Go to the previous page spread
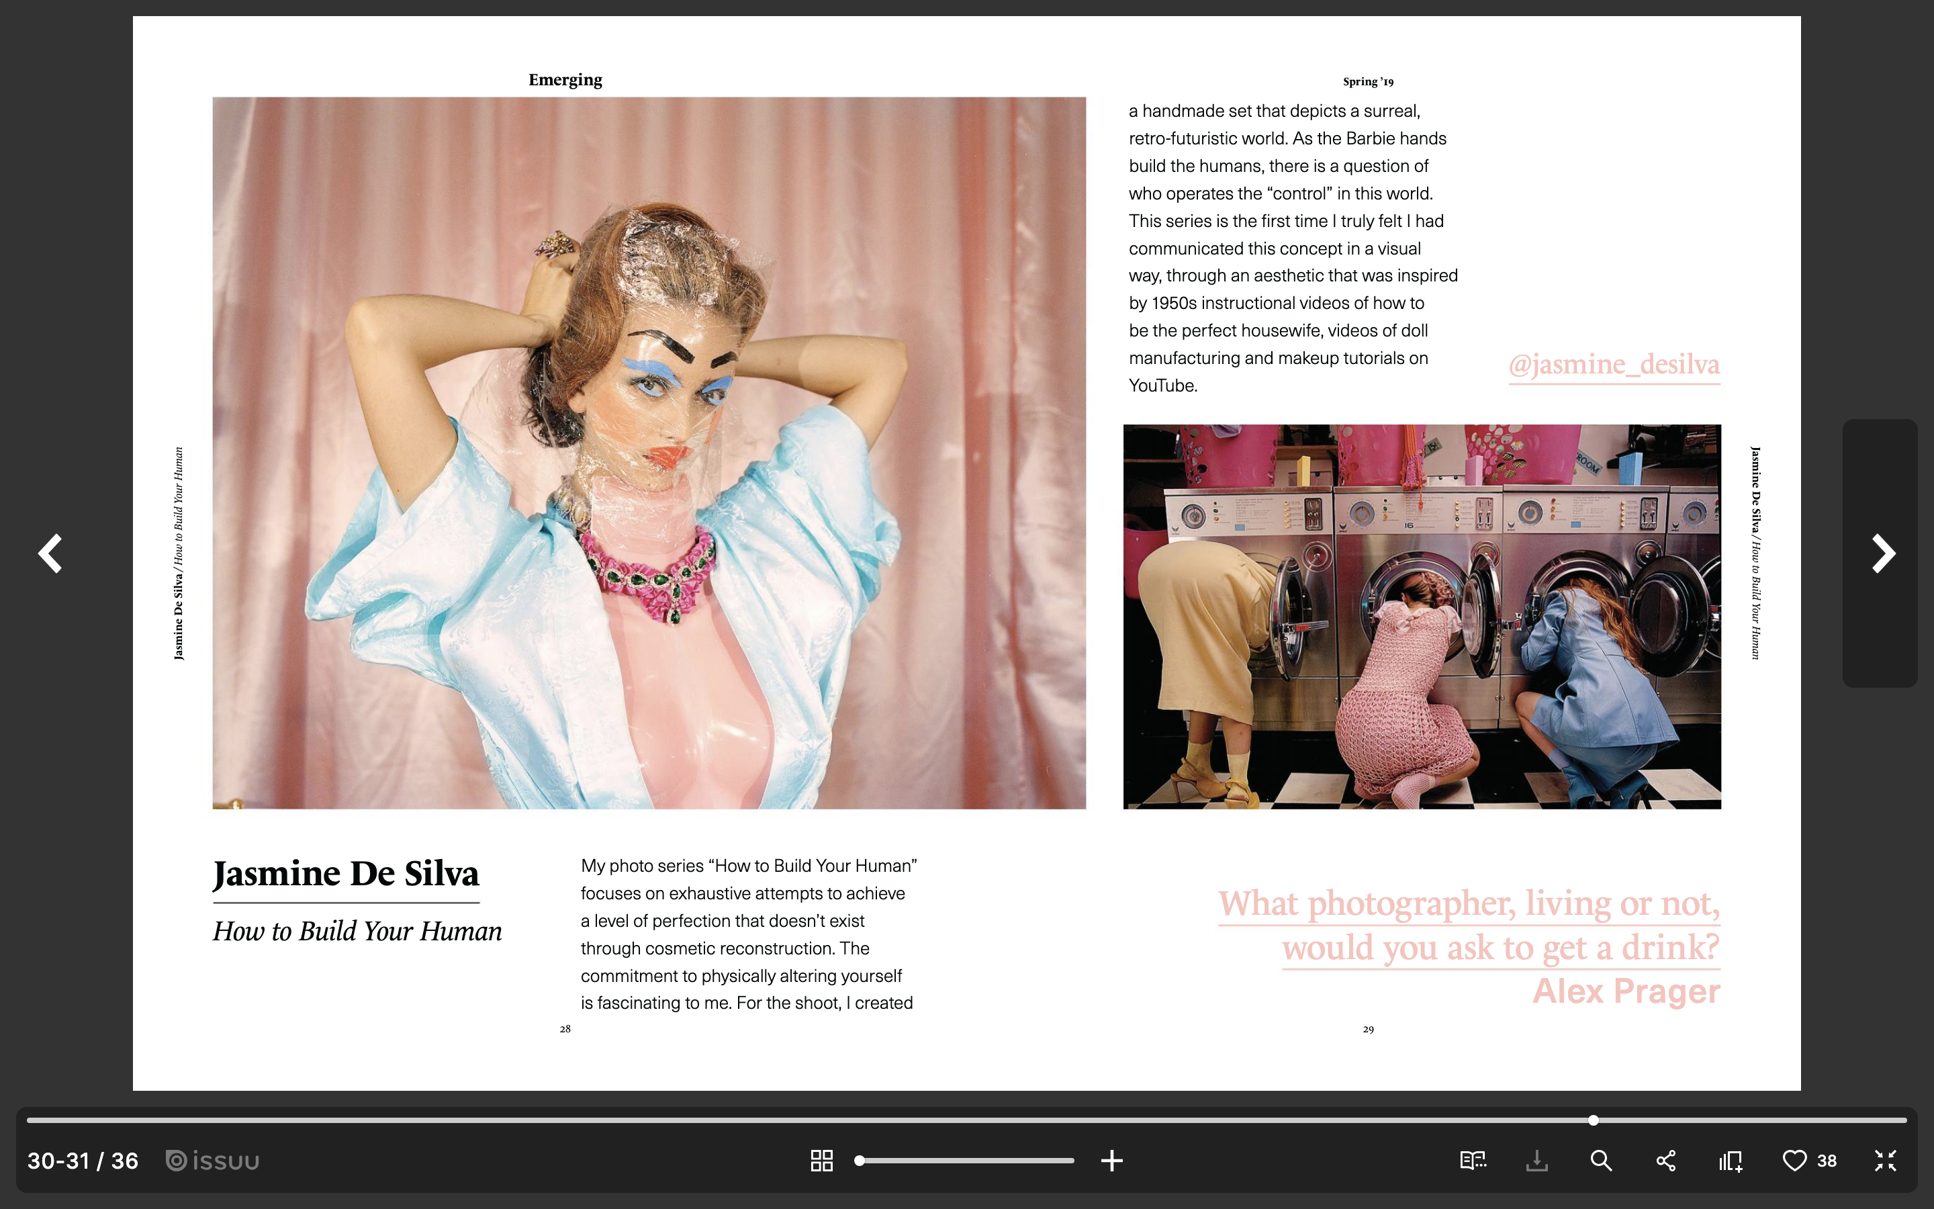1934x1209 pixels. click(50, 553)
